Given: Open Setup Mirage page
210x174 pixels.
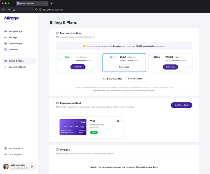Looking at the screenshot, I should (x=19, y=31).
